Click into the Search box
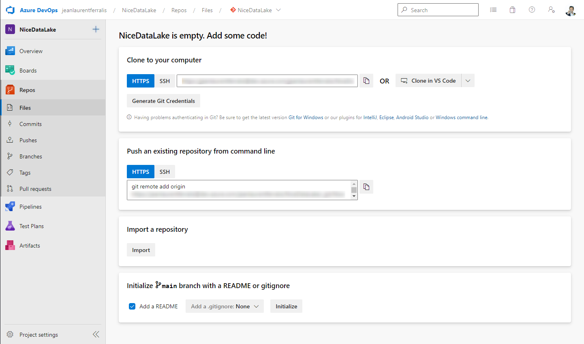Screen dimensions: 584x344 pyautogui.click(x=438, y=10)
